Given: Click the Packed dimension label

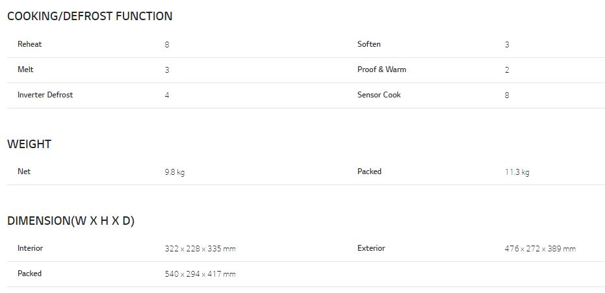Looking at the screenshot, I should (29, 274).
